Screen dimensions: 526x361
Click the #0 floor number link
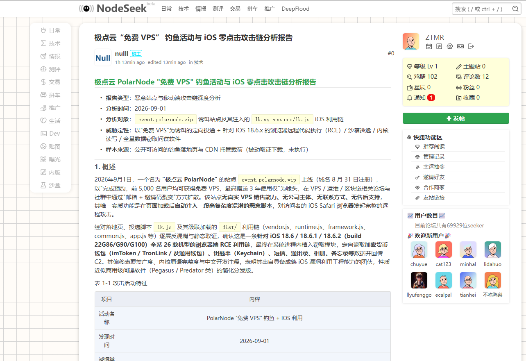pyautogui.click(x=391, y=53)
